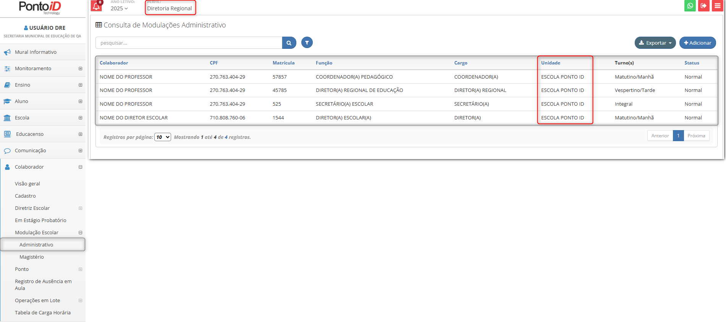Expand the Aluno menu
This screenshot has height=322, width=726.
click(80, 101)
